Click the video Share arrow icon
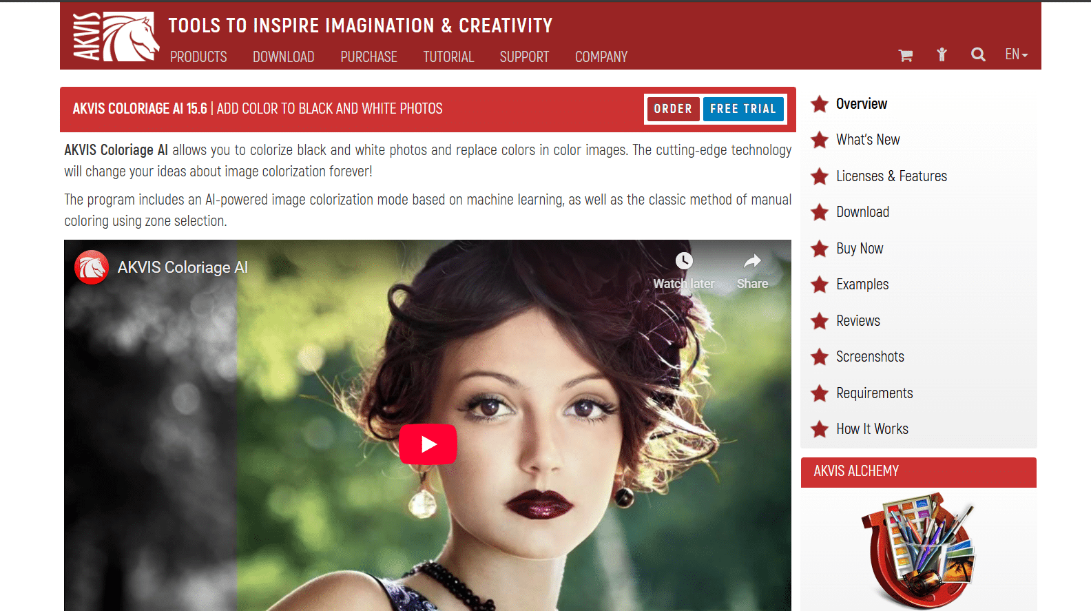Viewport: 1091px width, 611px height. 752,262
